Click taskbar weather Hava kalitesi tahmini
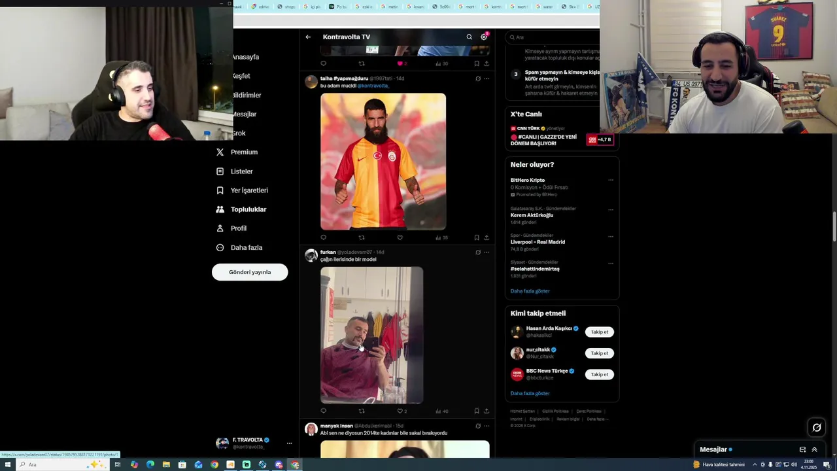This screenshot has height=471, width=837. (x=719, y=464)
